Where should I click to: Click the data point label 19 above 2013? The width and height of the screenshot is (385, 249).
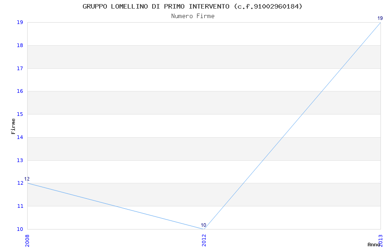click(380, 18)
